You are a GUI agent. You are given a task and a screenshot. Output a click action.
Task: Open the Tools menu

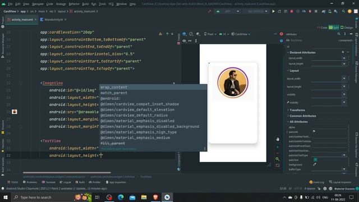coord(102,4)
